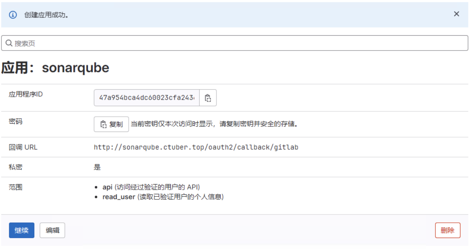The height and width of the screenshot is (250, 471).
Task: Click the 私密 row label
Action: 16,167
